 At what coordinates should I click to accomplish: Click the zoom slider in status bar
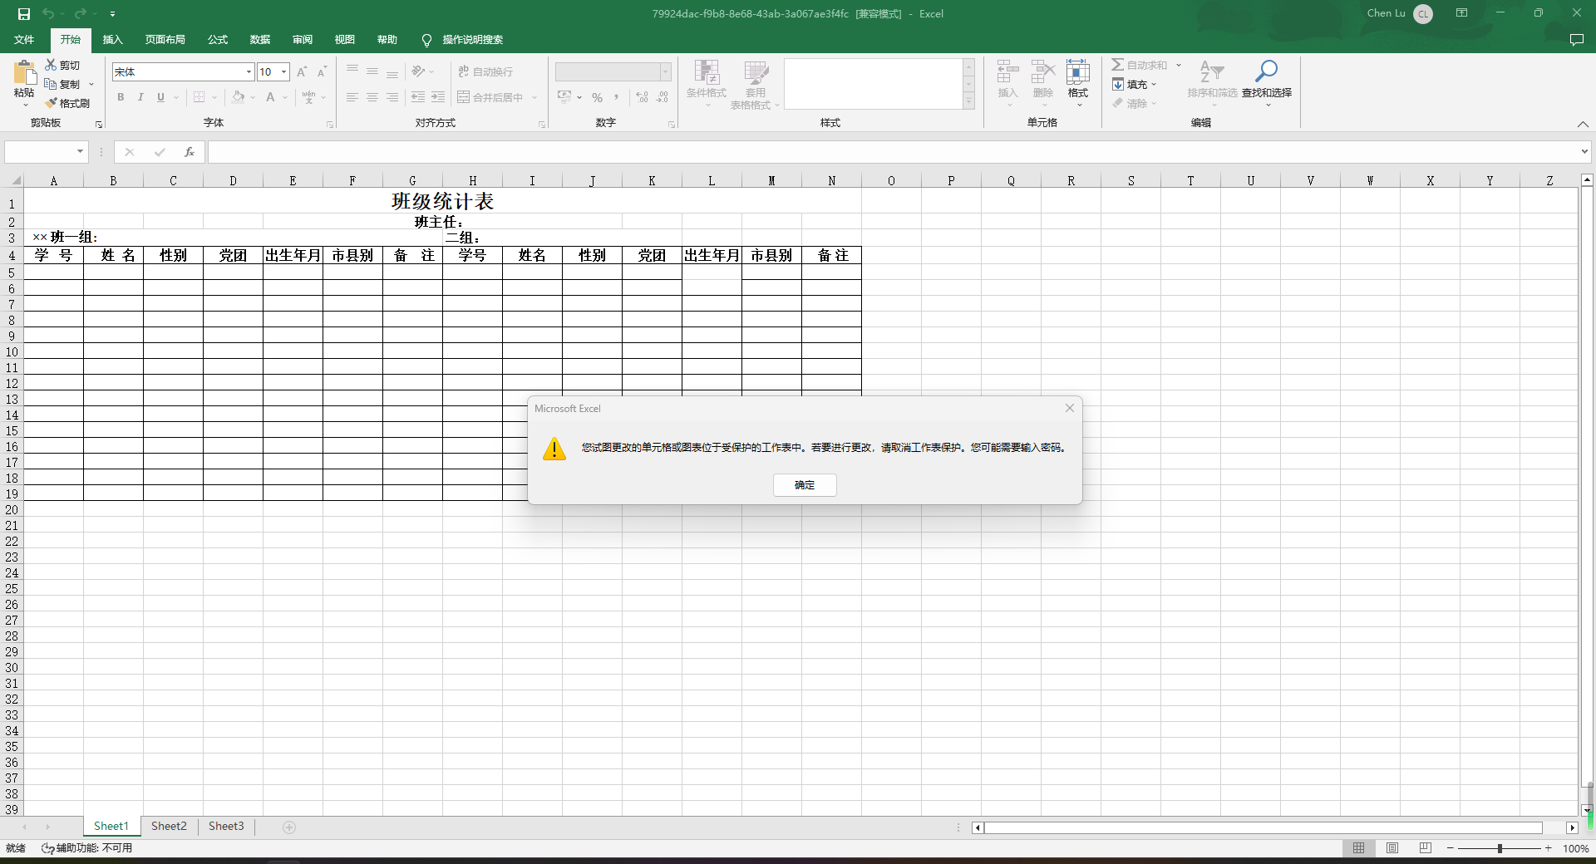(x=1500, y=848)
